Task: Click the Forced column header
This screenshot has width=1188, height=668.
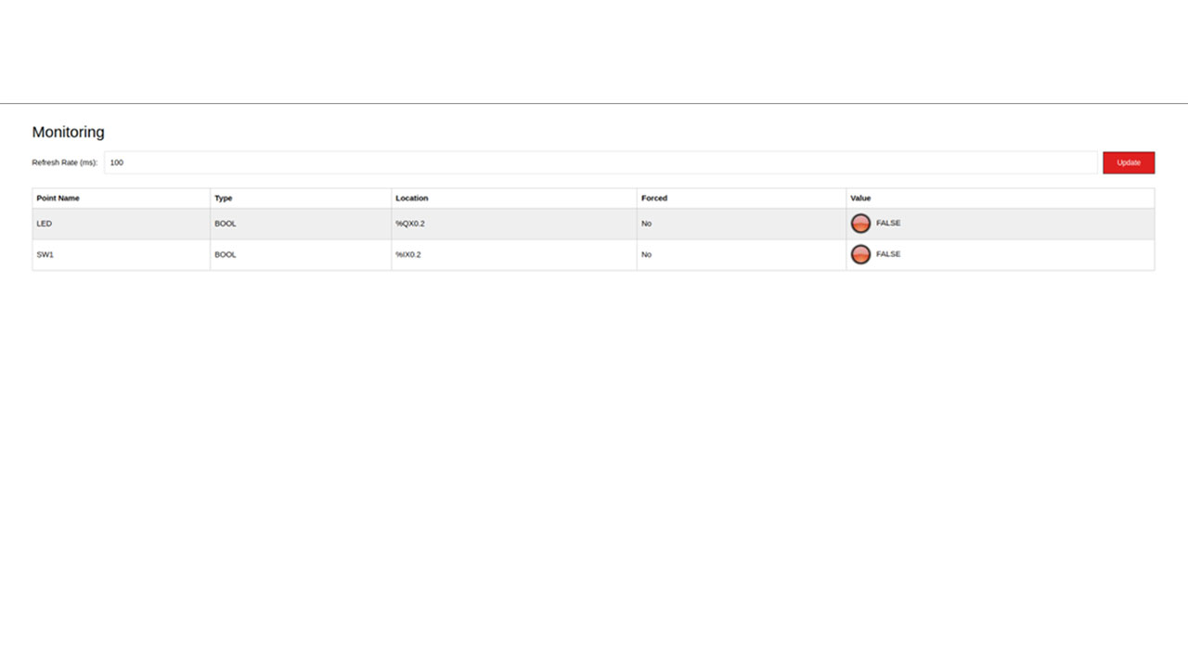Action: [653, 198]
